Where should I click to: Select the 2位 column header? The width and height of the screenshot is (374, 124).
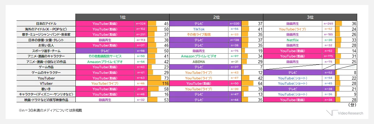click(x=216, y=17)
